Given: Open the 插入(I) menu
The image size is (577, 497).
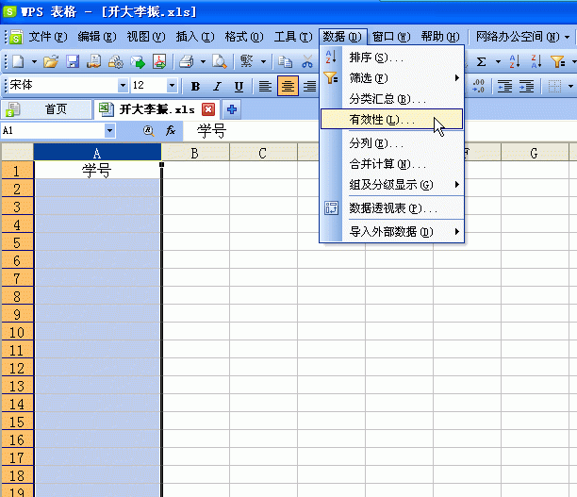Looking at the screenshot, I should pyautogui.click(x=195, y=37).
